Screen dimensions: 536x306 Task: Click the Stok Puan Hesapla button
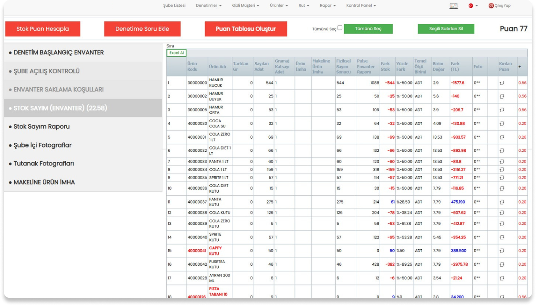point(43,29)
